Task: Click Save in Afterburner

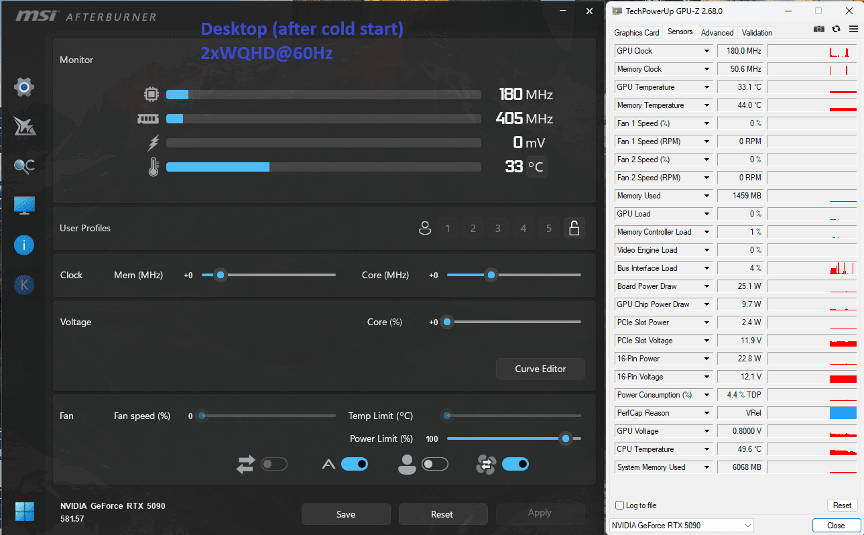Action: pos(346,514)
